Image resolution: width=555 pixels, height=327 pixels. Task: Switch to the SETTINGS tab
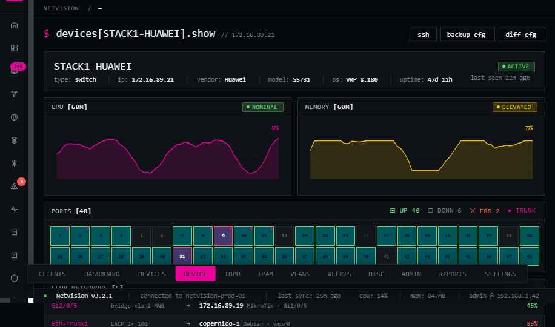tap(500, 274)
